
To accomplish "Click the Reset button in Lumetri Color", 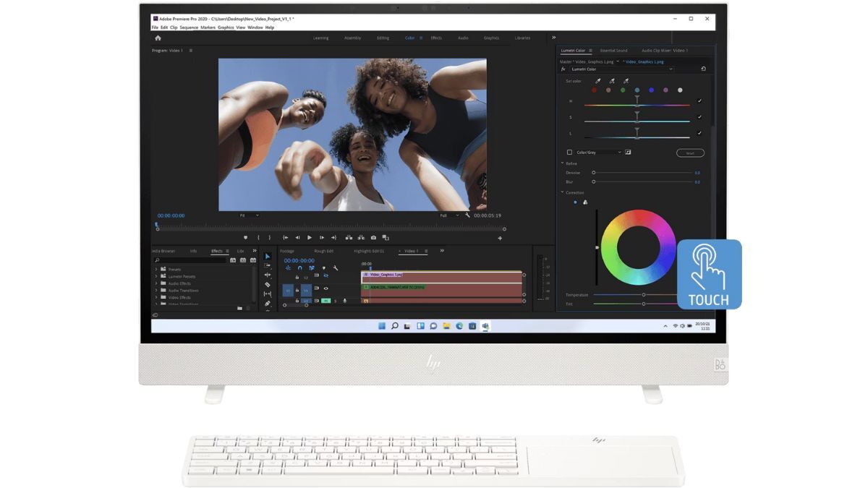I will tap(689, 153).
